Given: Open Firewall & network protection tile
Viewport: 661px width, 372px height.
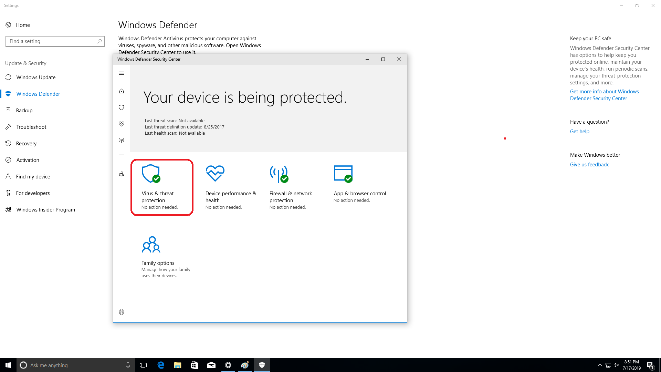Looking at the screenshot, I should (x=291, y=187).
